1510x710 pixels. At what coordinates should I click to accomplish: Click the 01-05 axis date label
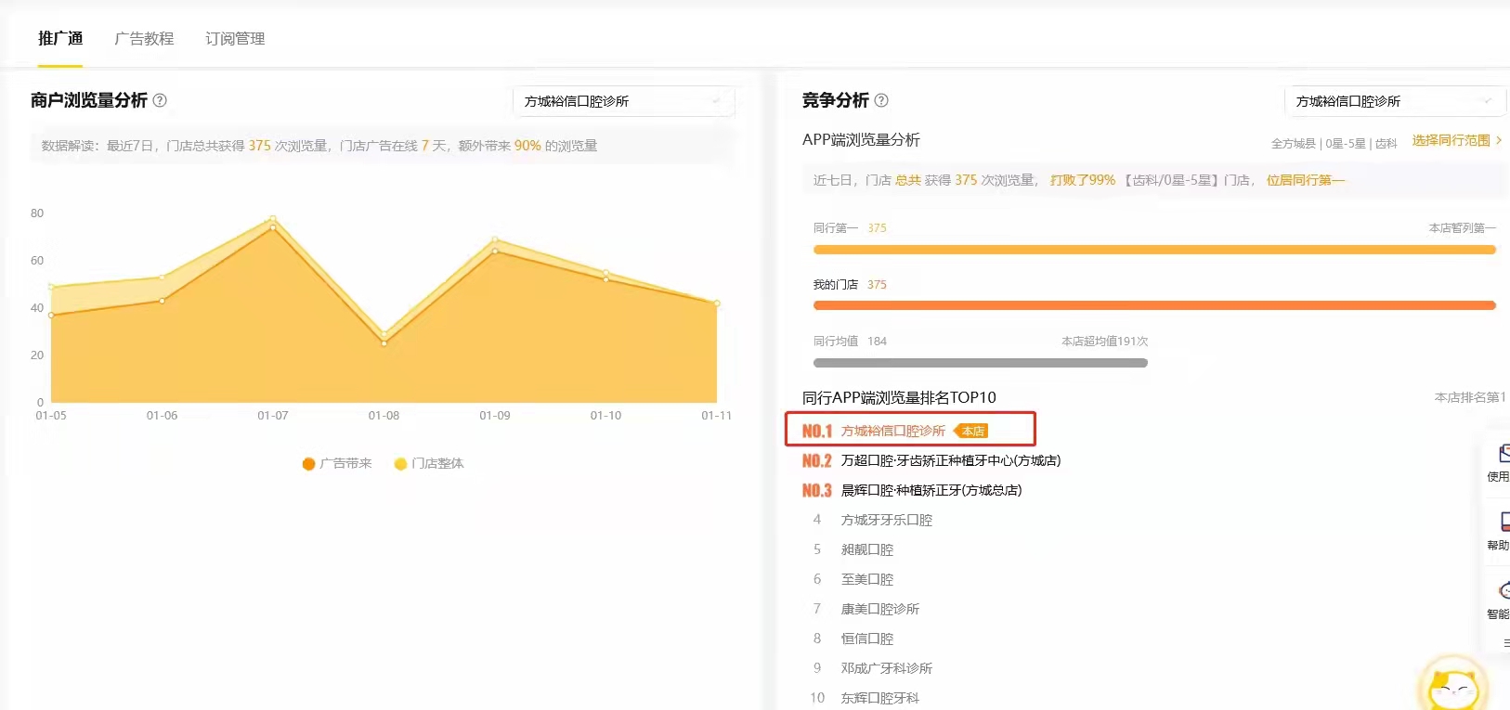coord(51,415)
